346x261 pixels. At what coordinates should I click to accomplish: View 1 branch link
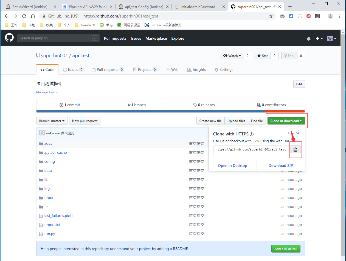[137, 105]
